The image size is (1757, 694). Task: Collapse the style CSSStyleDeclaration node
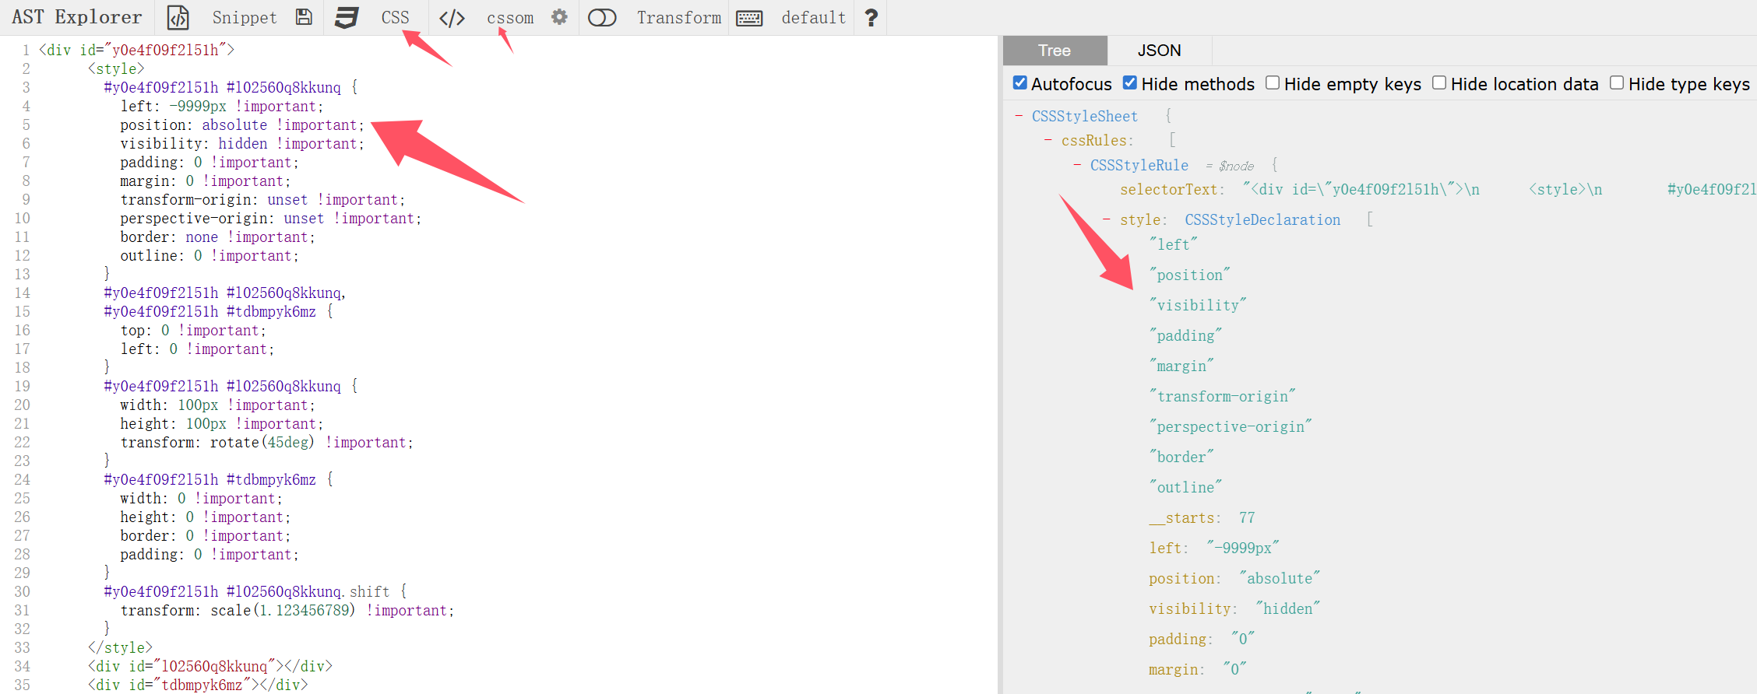tap(1107, 220)
